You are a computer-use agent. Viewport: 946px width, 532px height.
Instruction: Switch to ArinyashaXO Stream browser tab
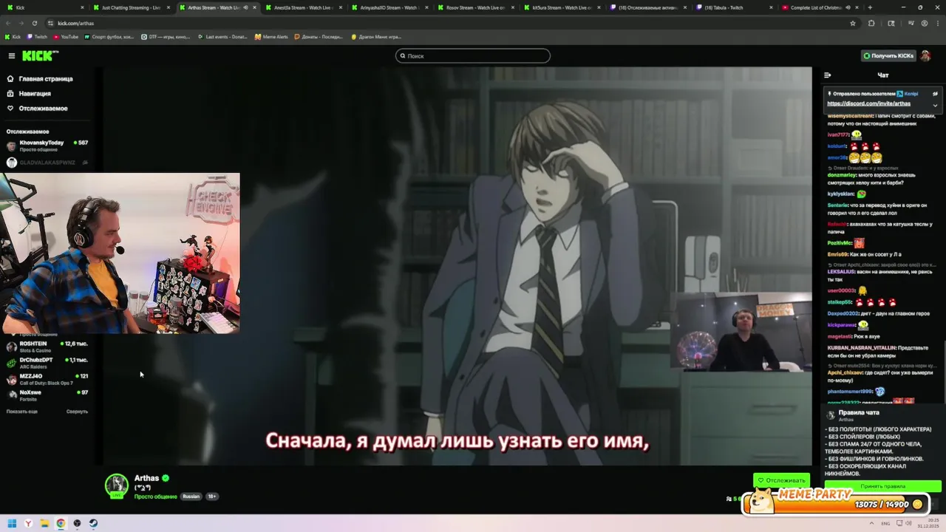[x=389, y=7]
